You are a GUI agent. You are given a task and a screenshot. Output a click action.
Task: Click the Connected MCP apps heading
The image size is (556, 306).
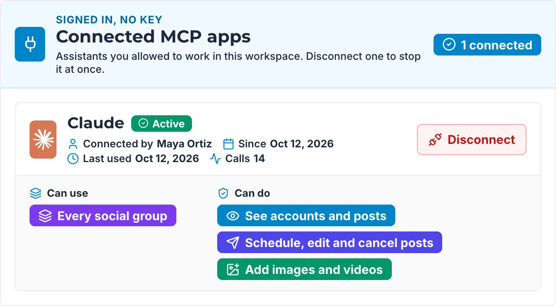[153, 36]
